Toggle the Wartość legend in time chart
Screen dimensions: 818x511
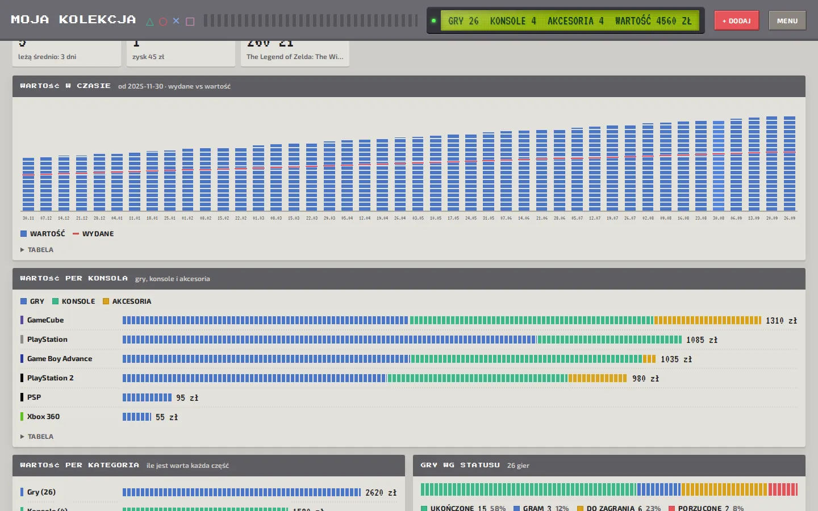[x=43, y=233]
